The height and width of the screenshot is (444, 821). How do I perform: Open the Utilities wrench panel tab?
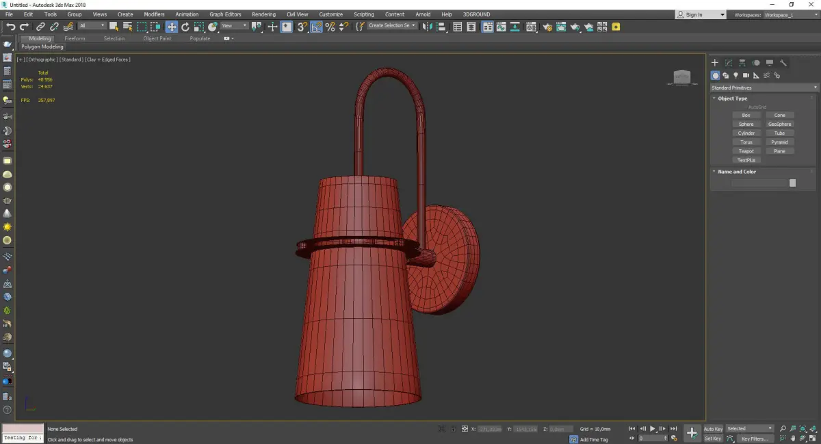tap(783, 63)
